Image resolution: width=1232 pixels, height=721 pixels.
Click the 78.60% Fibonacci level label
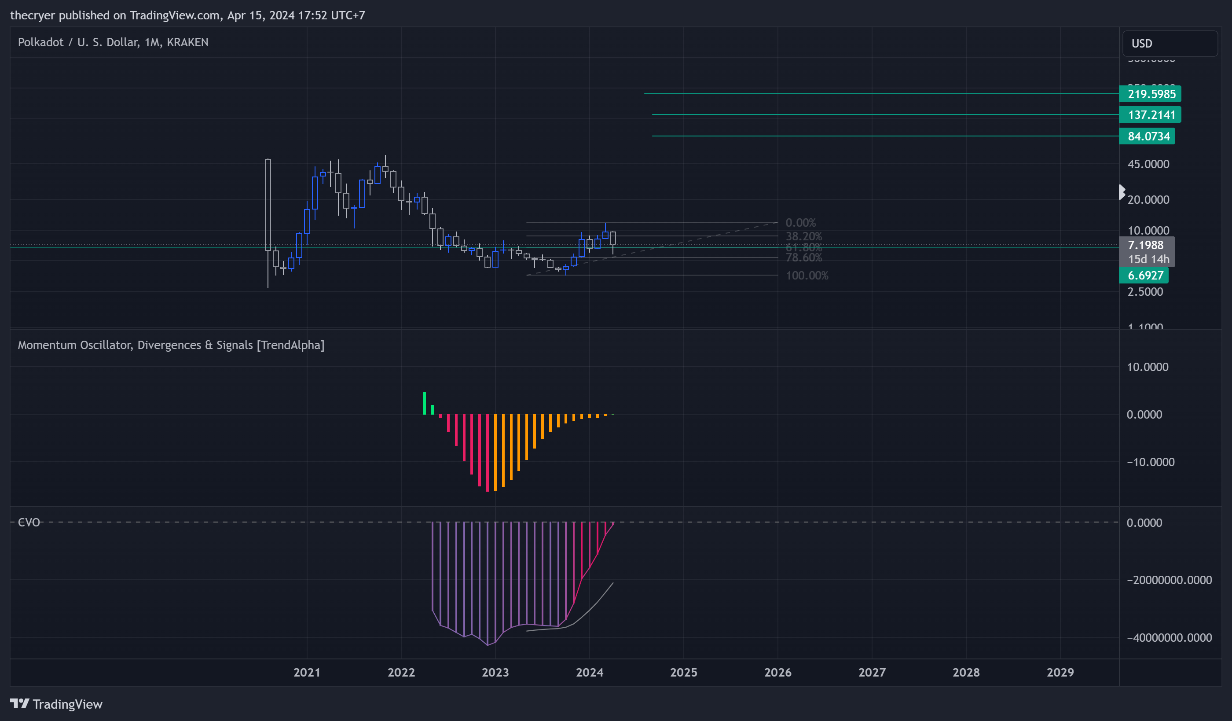(x=804, y=257)
